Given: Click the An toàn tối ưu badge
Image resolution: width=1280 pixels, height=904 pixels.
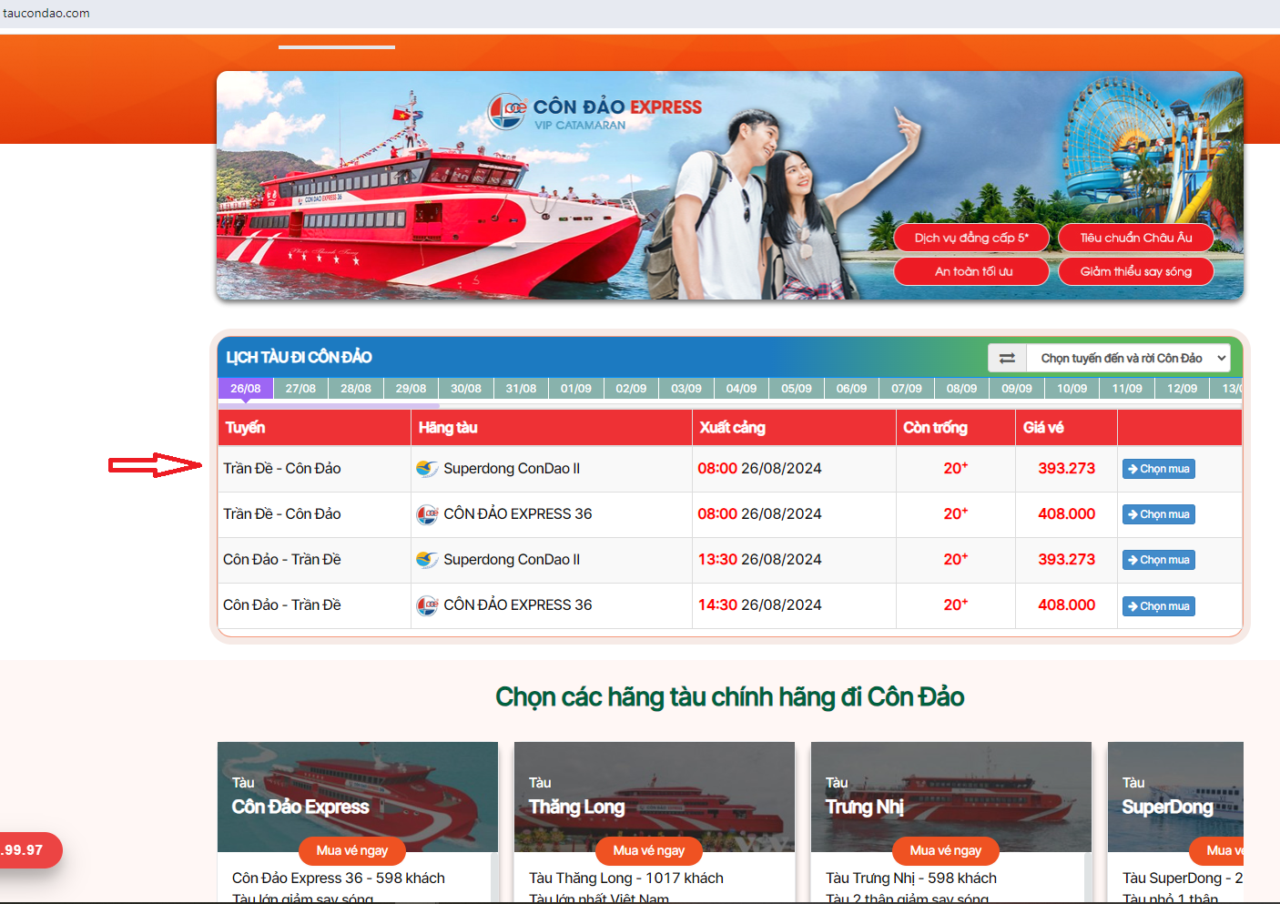Looking at the screenshot, I should [971, 271].
